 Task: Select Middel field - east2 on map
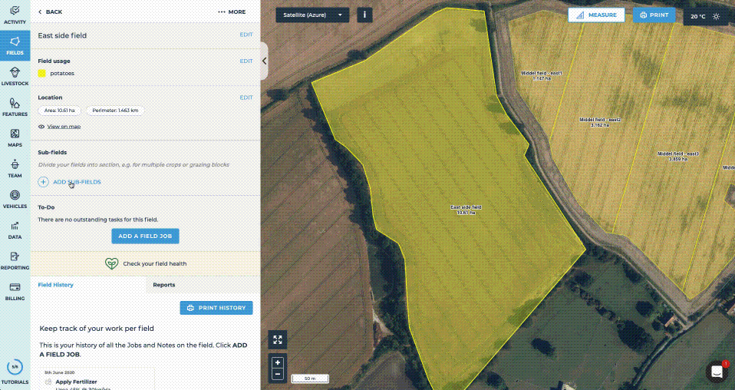600,123
